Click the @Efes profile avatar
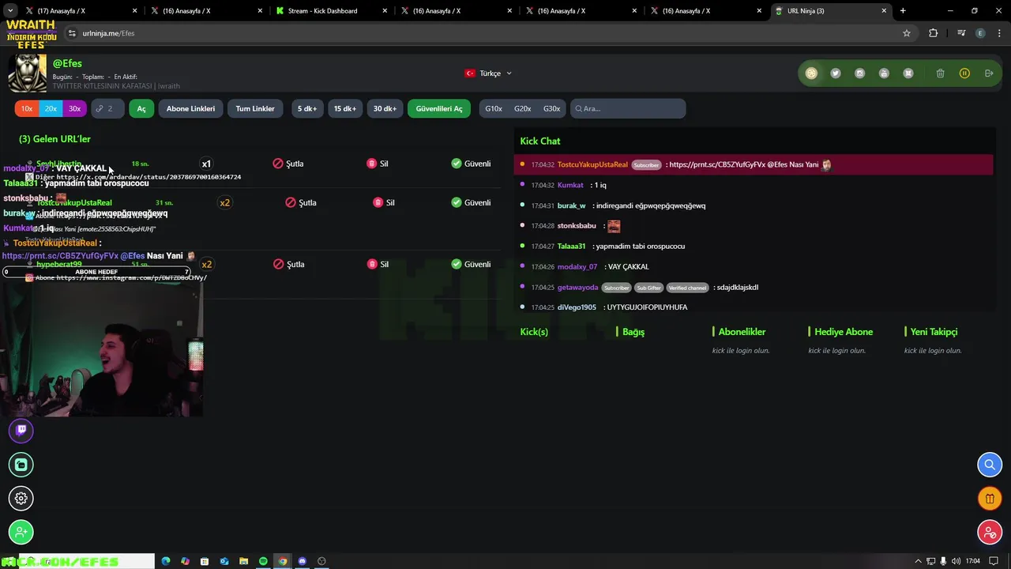This screenshot has height=569, width=1011. [x=28, y=74]
